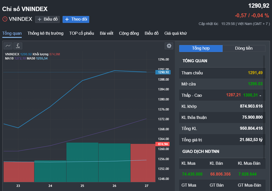Open chart settings gear icon
The image size is (272, 191).
[x=169, y=46]
